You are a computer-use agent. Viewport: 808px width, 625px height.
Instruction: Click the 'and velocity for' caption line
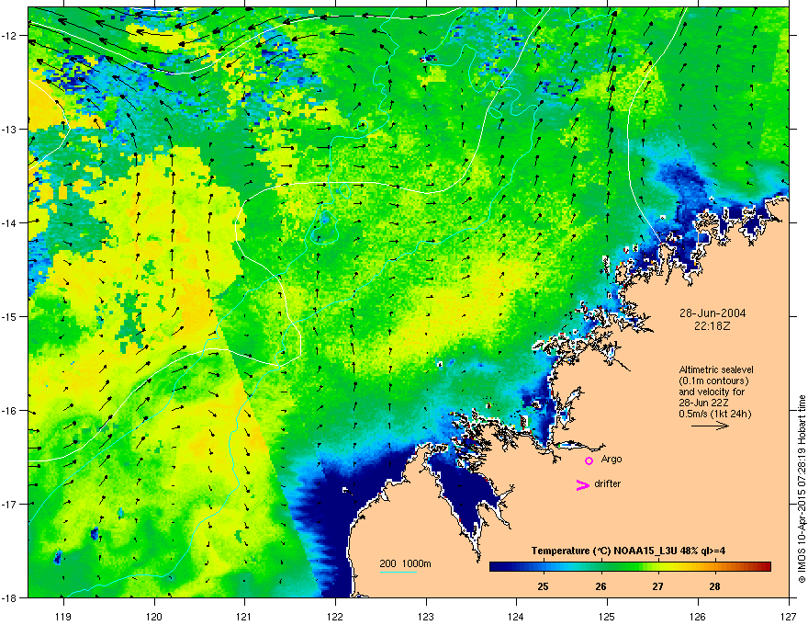pos(712,392)
